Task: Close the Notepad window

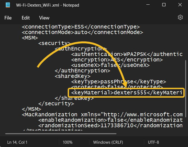Action: (x=180, y=5)
